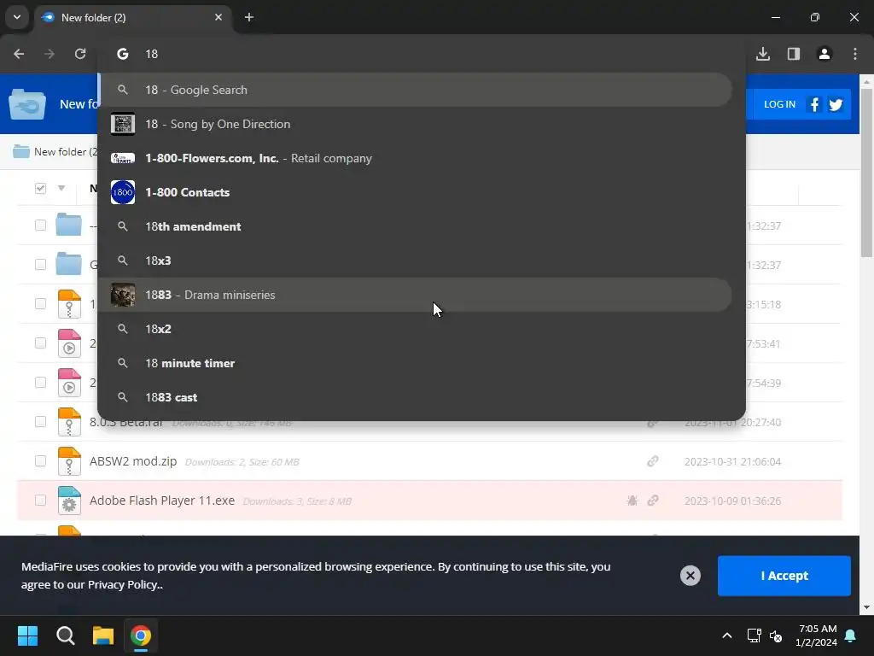The height and width of the screenshot is (656, 874).
Task: Check first folder row checkbox
Action: pos(40,225)
